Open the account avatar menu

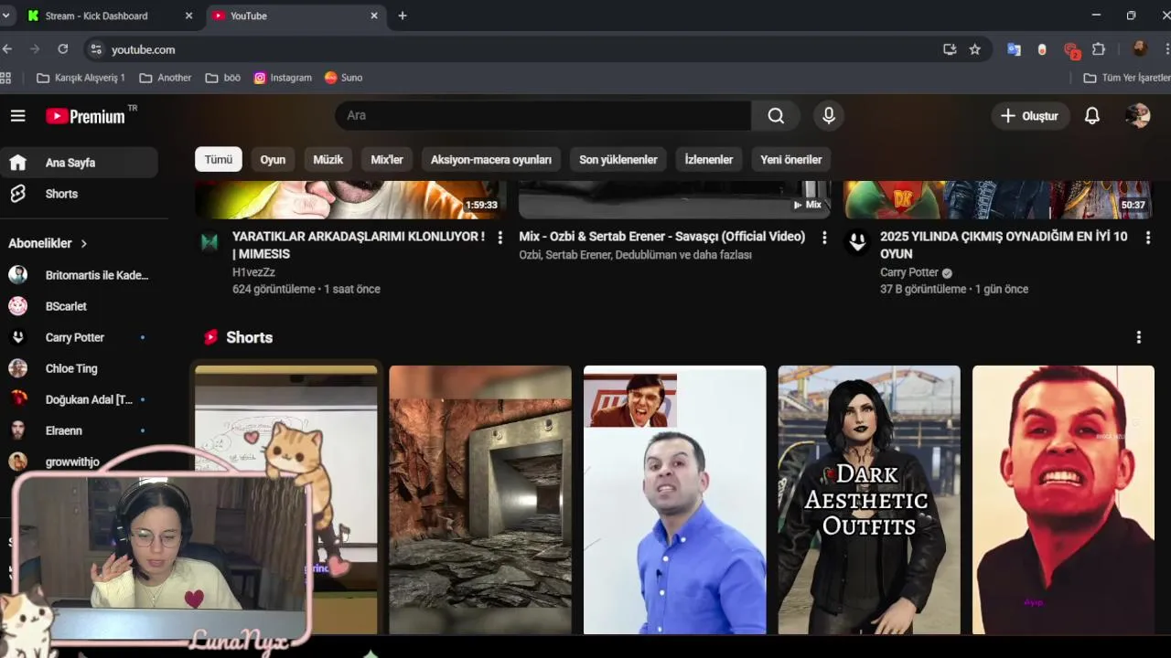pyautogui.click(x=1138, y=116)
